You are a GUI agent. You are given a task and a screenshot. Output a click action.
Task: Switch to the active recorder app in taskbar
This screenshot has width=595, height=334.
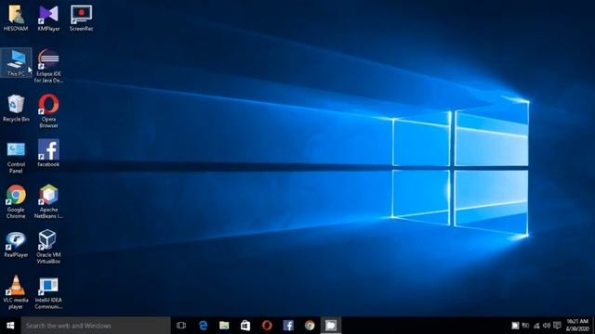(x=331, y=326)
